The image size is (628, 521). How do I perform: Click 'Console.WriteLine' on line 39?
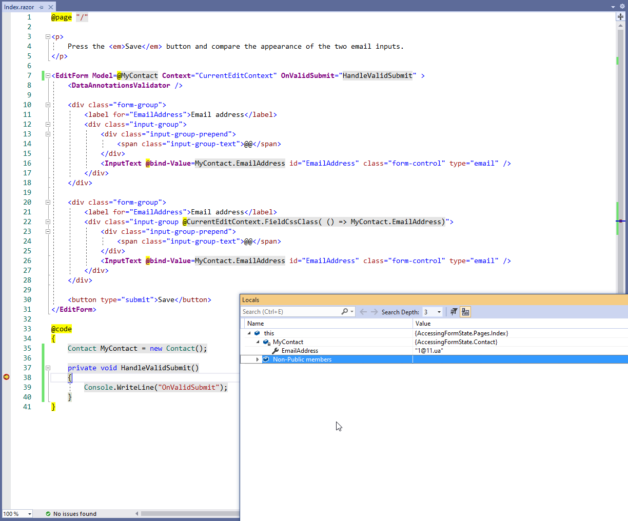(x=119, y=388)
